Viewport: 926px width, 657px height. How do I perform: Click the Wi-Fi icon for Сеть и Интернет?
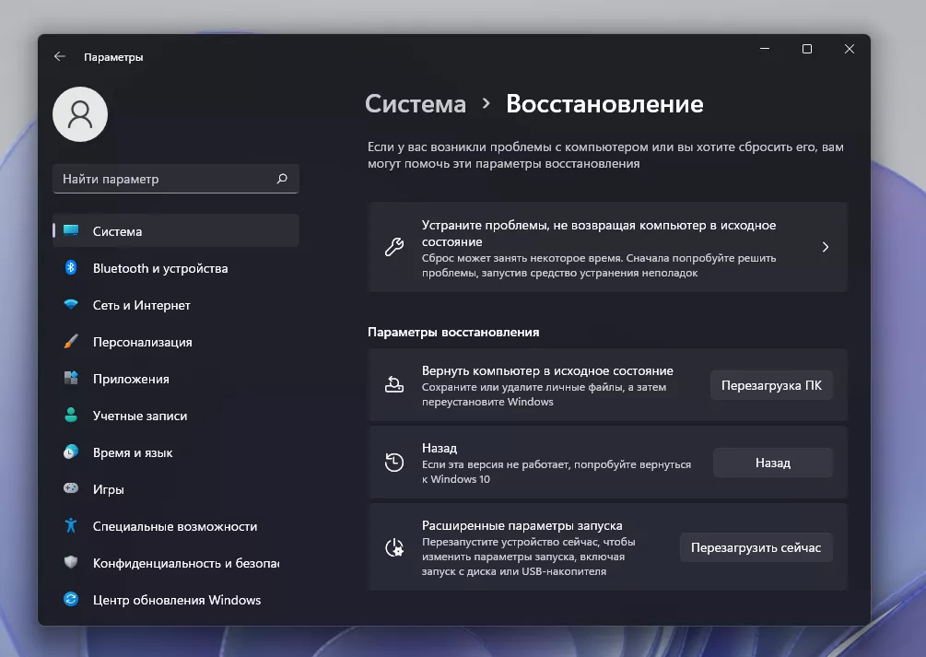[x=71, y=305]
